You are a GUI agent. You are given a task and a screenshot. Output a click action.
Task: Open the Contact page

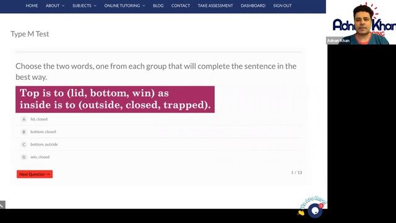coord(181,6)
